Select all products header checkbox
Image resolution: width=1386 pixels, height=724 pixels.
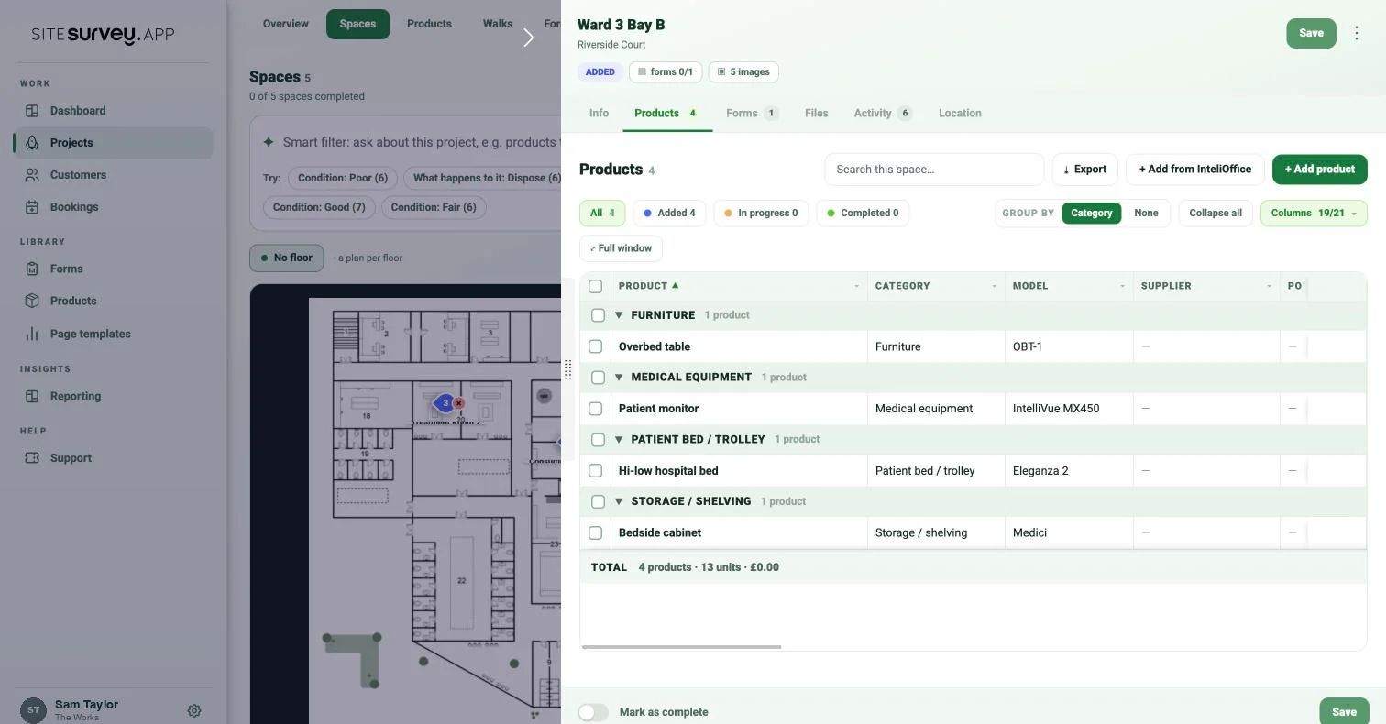click(596, 286)
